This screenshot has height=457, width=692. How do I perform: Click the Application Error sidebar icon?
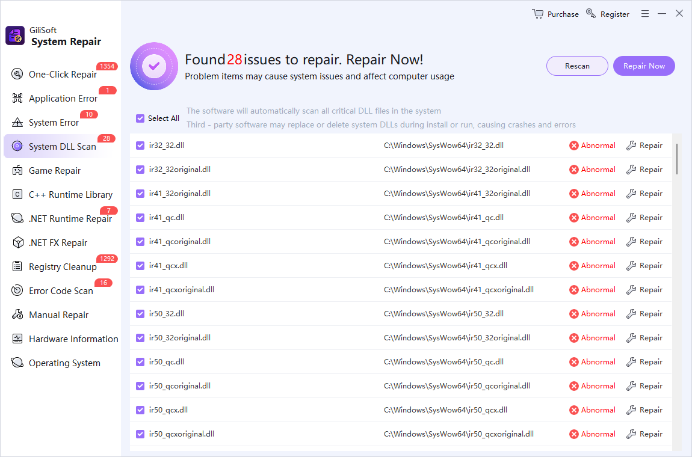[x=17, y=98]
